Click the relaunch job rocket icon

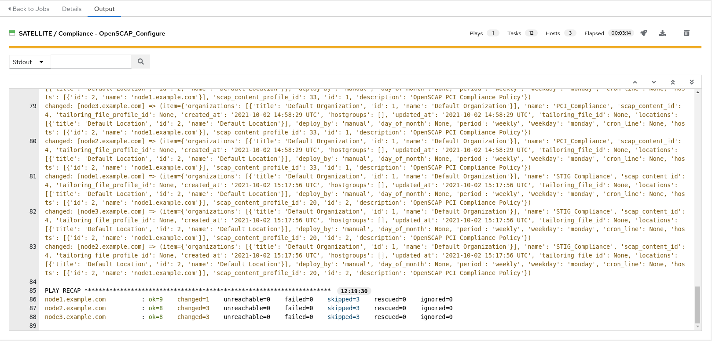pyautogui.click(x=643, y=33)
